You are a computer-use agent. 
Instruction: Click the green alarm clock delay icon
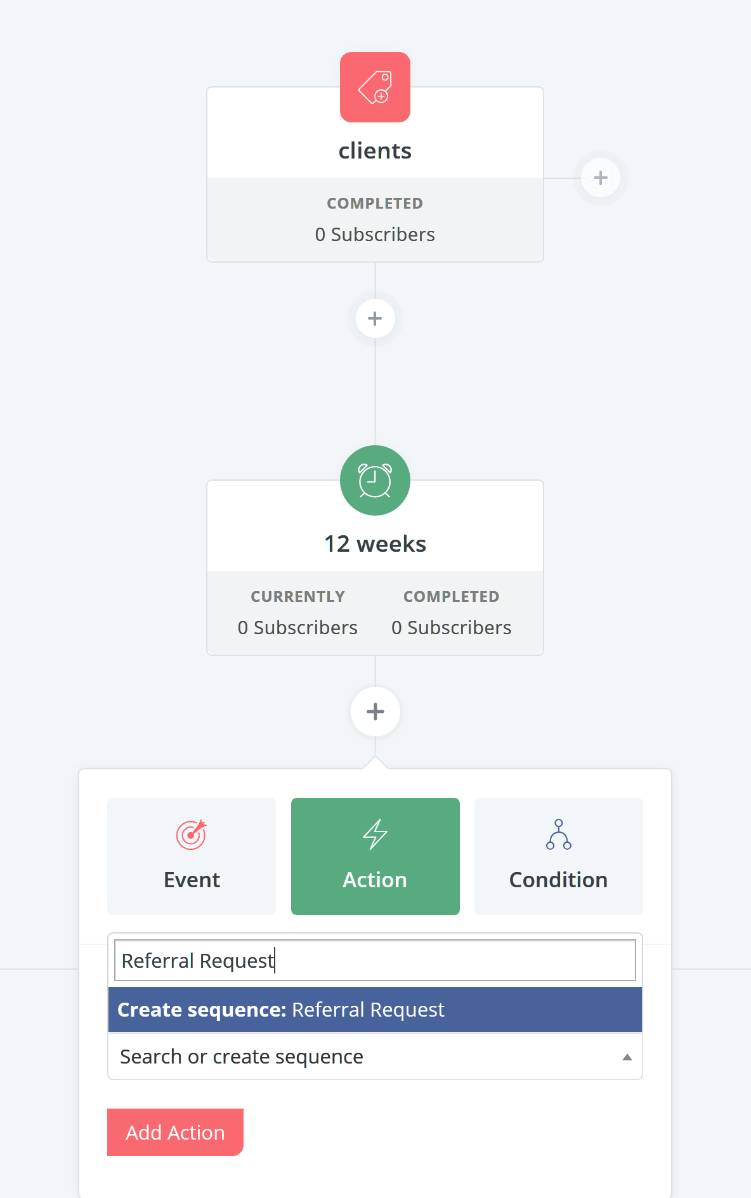pos(375,480)
